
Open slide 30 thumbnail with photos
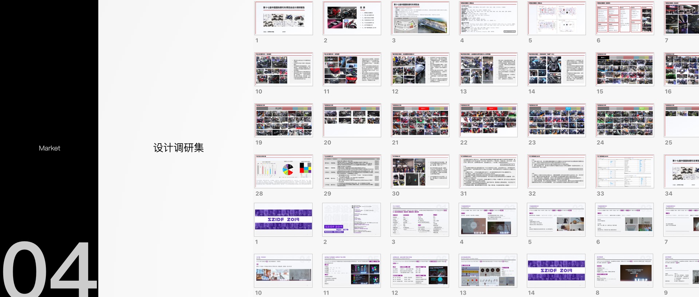click(420, 172)
